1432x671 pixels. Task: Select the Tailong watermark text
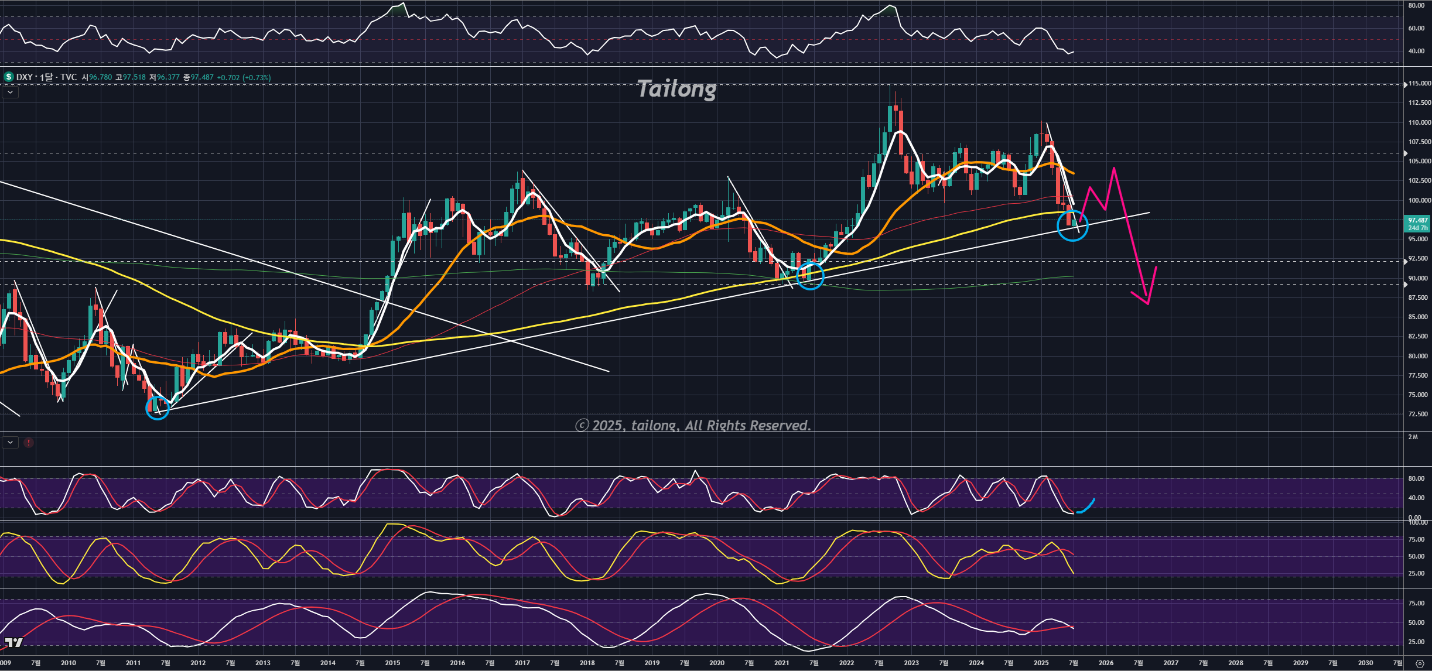click(x=676, y=89)
